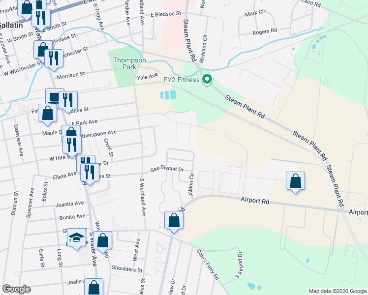This screenshot has height=295, width=368.
Task: Click the Daleview Ave label
Action: click(19, 140)
